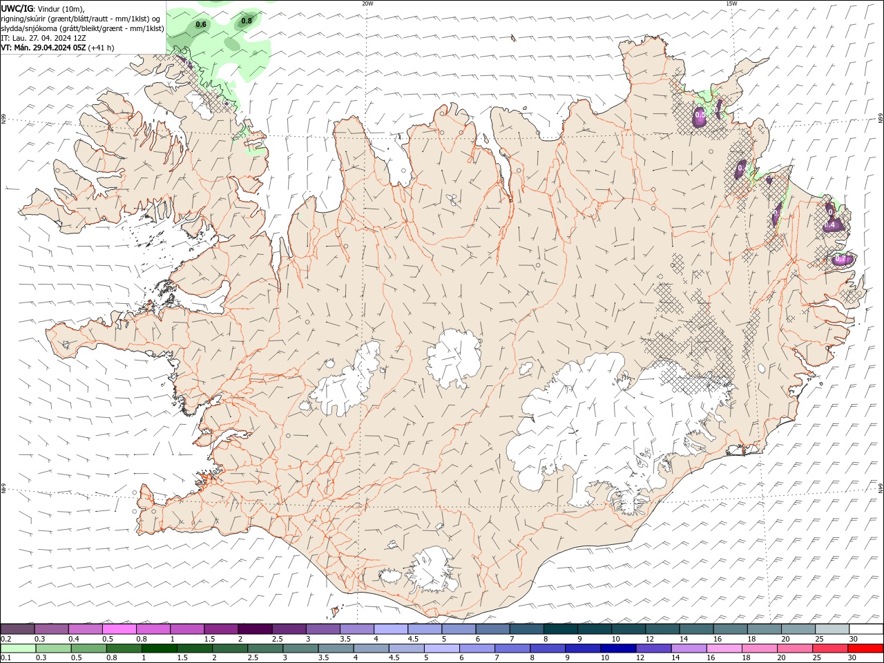
Task: Click the "0.2" number under the upper legend
Action: click(6, 639)
